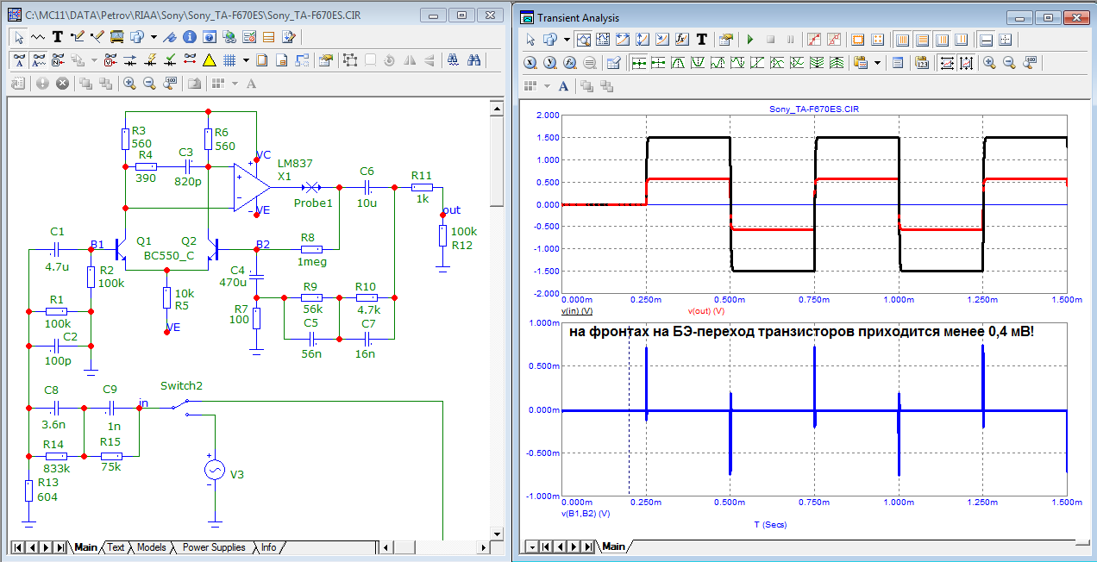Zoom out on the transient plot
Screen dimensions: 1097x562
point(1008,63)
